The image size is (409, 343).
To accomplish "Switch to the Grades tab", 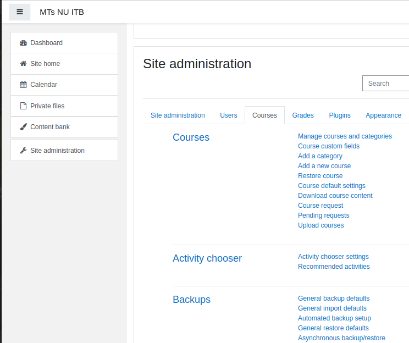I will point(303,115).
